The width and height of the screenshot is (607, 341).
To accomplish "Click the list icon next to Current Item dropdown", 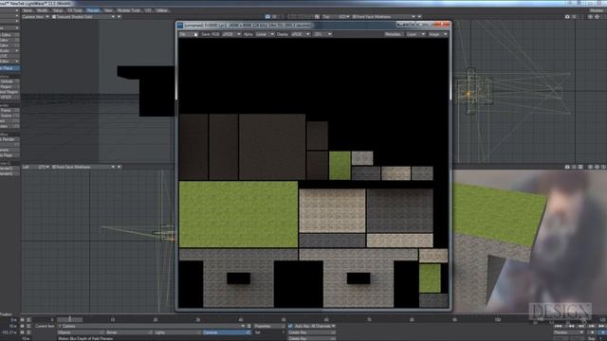I will point(248,326).
